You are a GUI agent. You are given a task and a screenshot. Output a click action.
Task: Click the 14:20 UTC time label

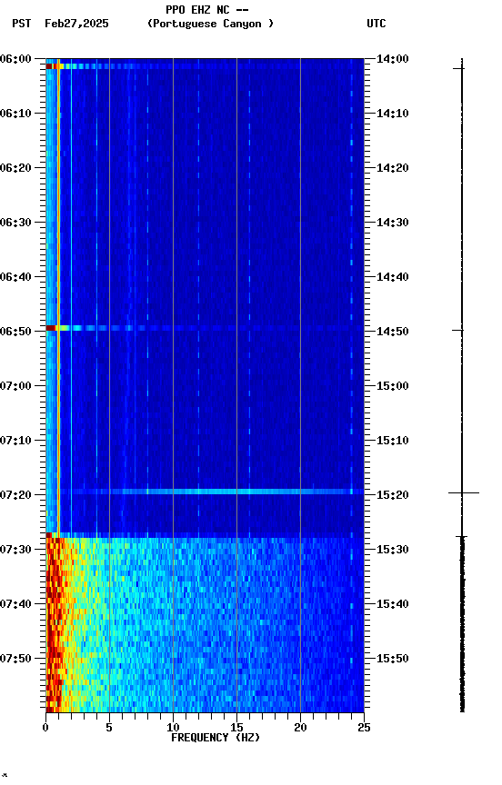point(393,168)
